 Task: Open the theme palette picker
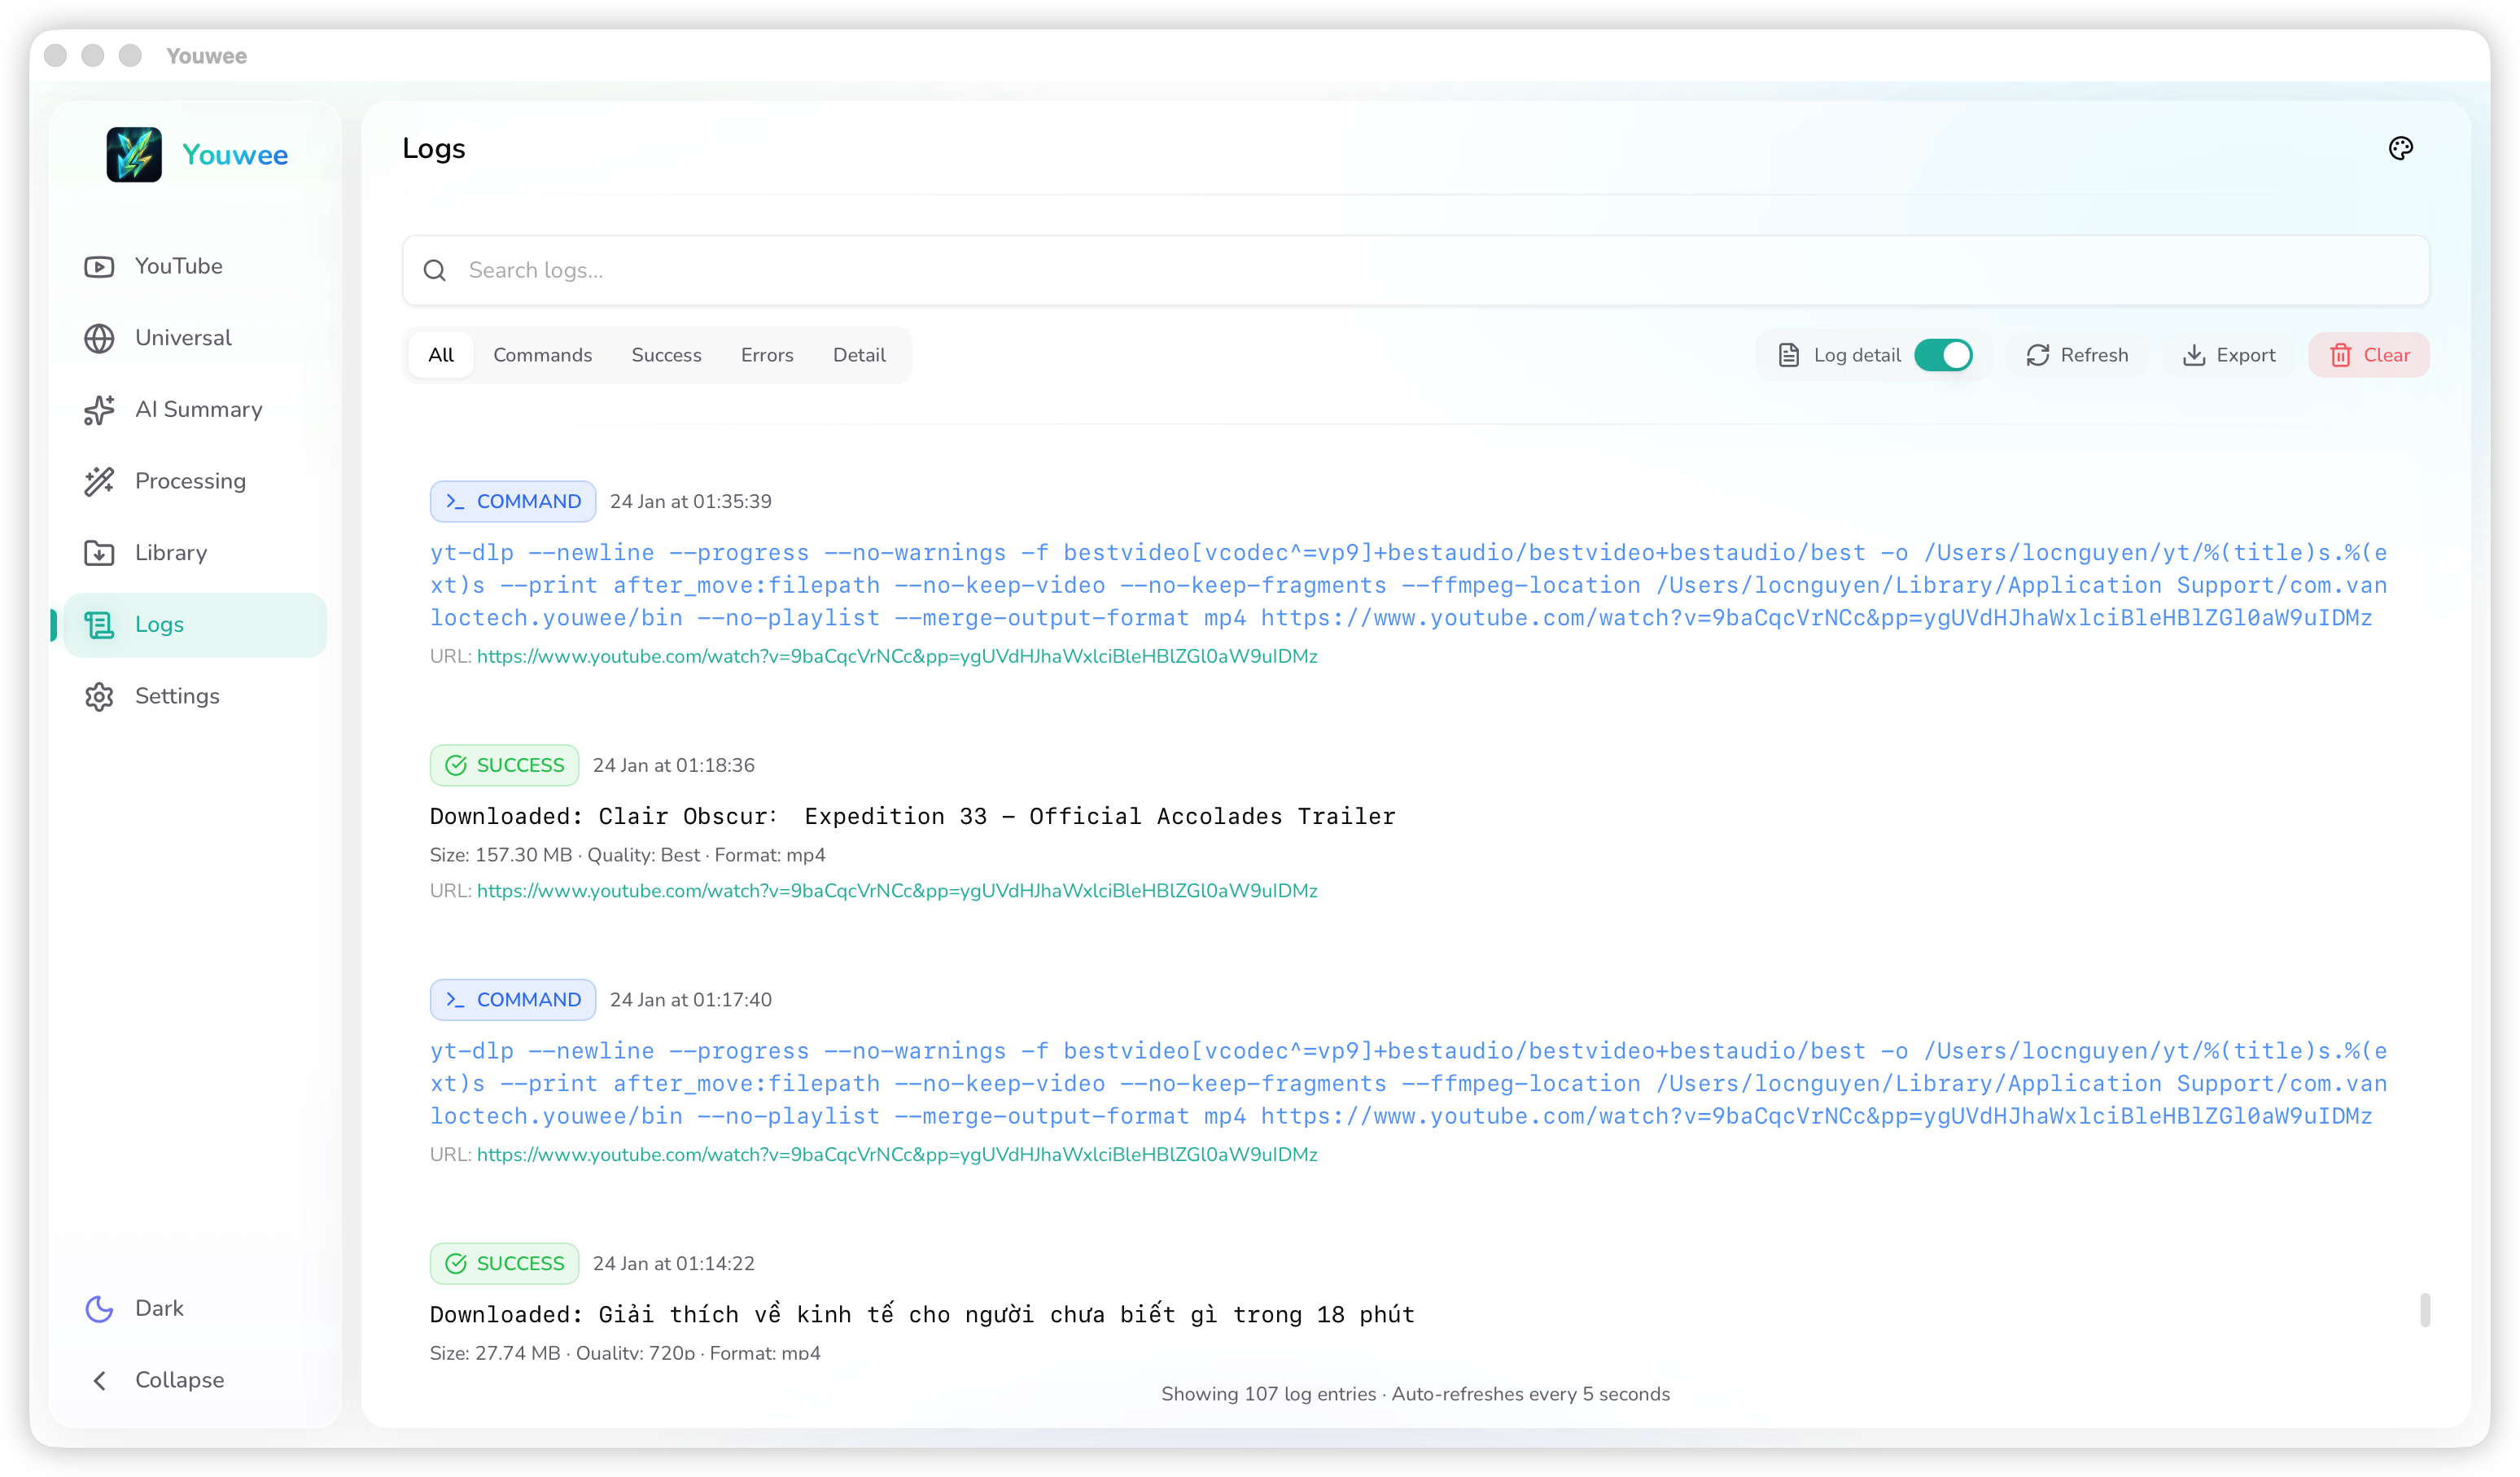(x=2401, y=148)
